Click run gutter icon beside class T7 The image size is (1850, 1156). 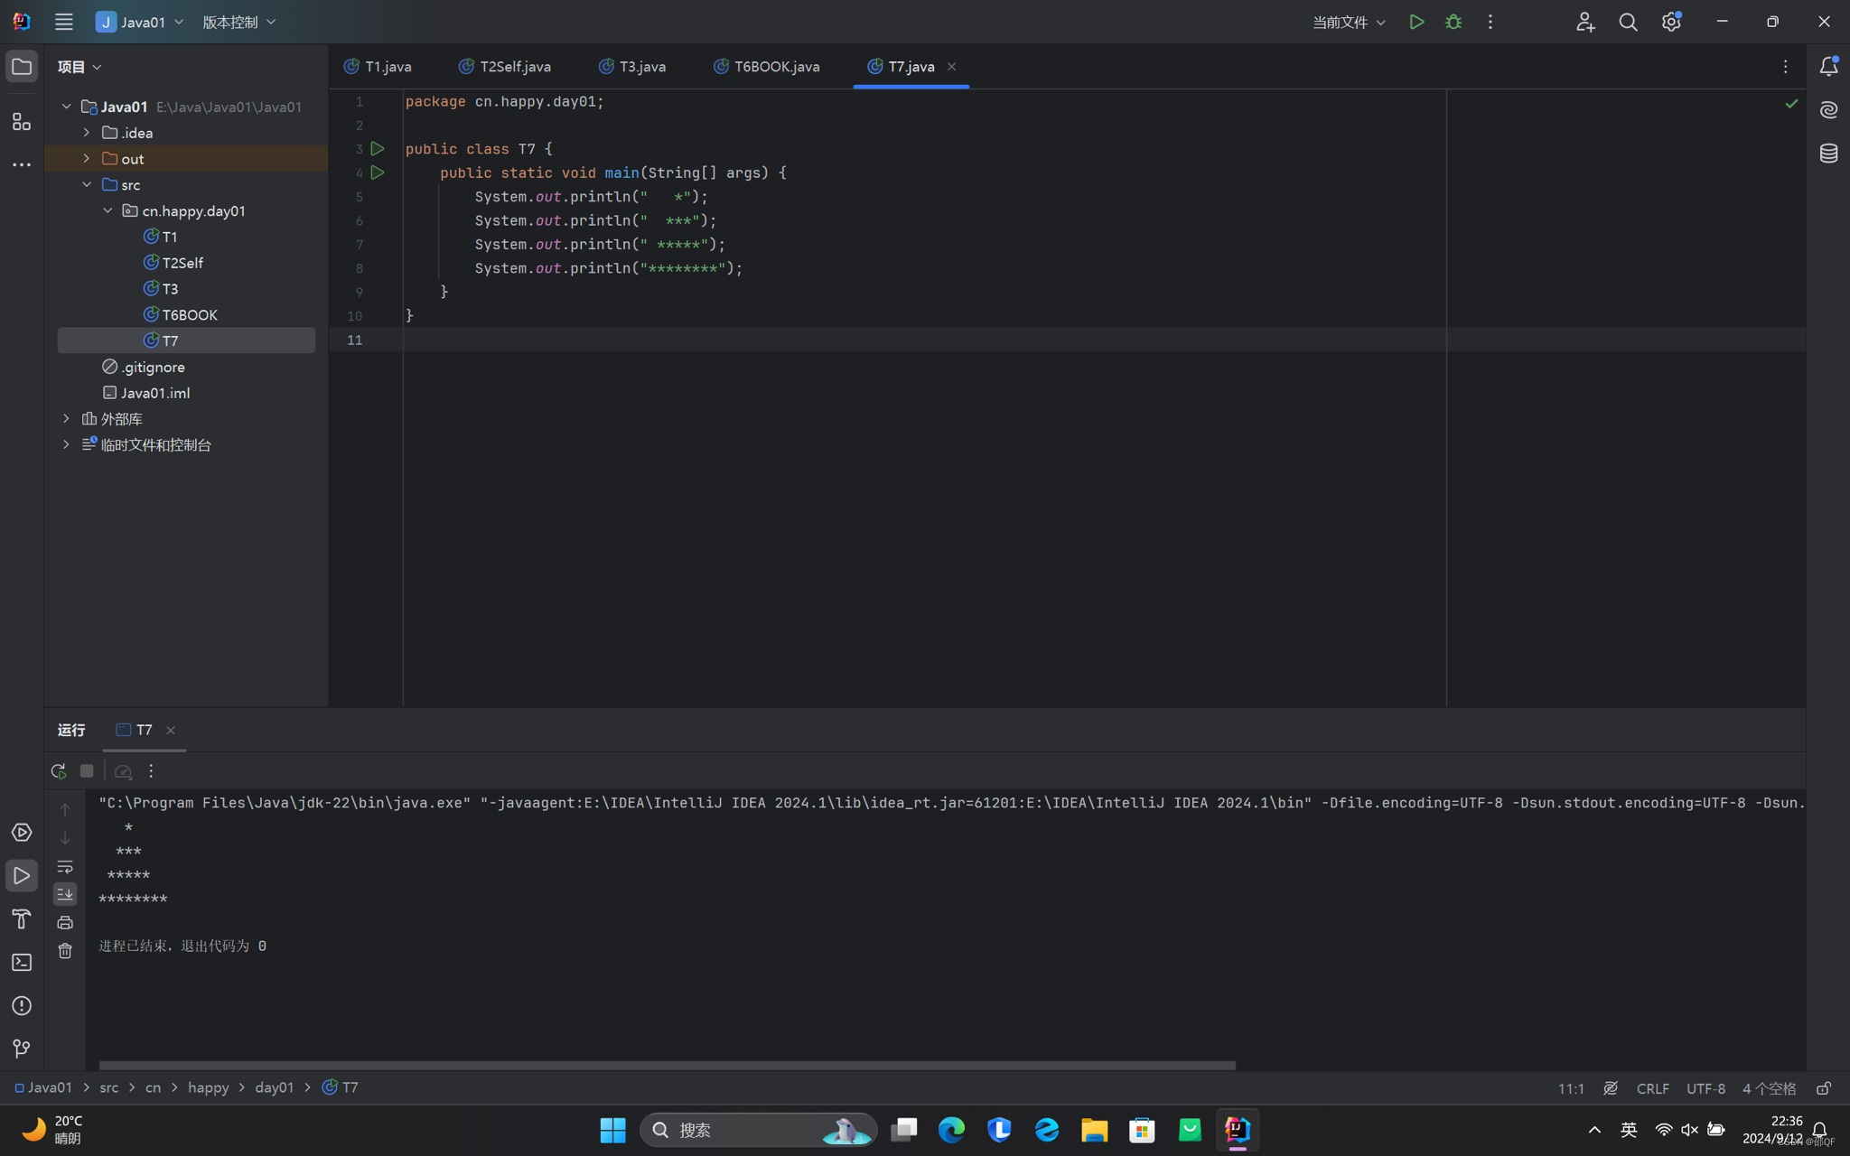point(378,148)
